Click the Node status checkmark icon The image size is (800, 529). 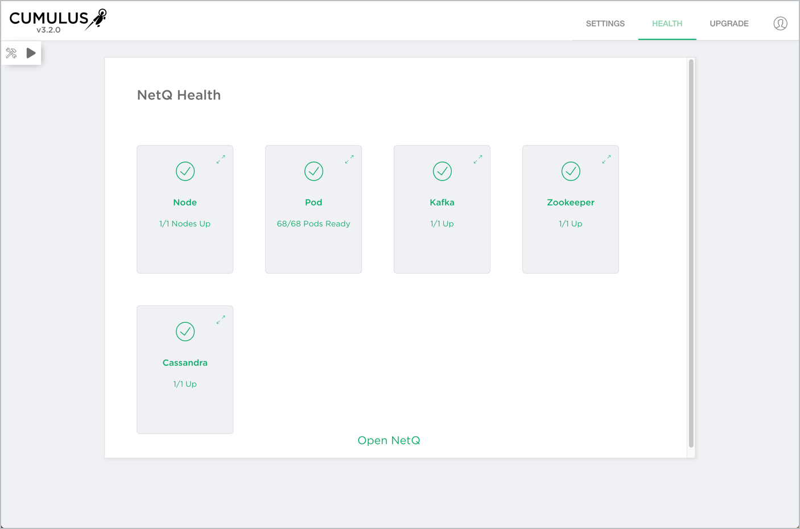point(185,171)
